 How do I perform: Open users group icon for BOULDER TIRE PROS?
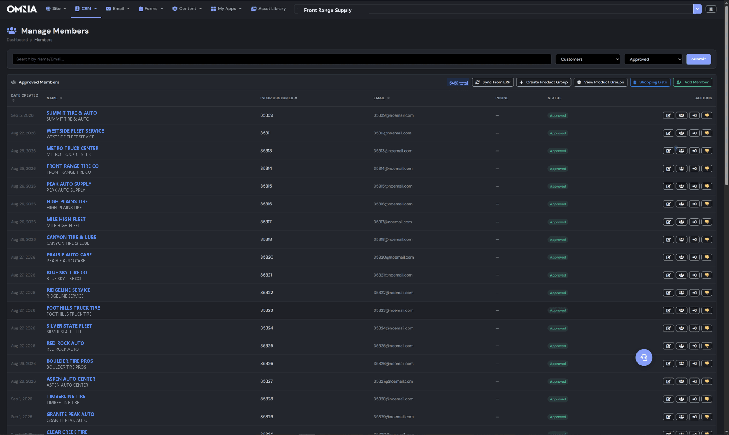[681, 364]
